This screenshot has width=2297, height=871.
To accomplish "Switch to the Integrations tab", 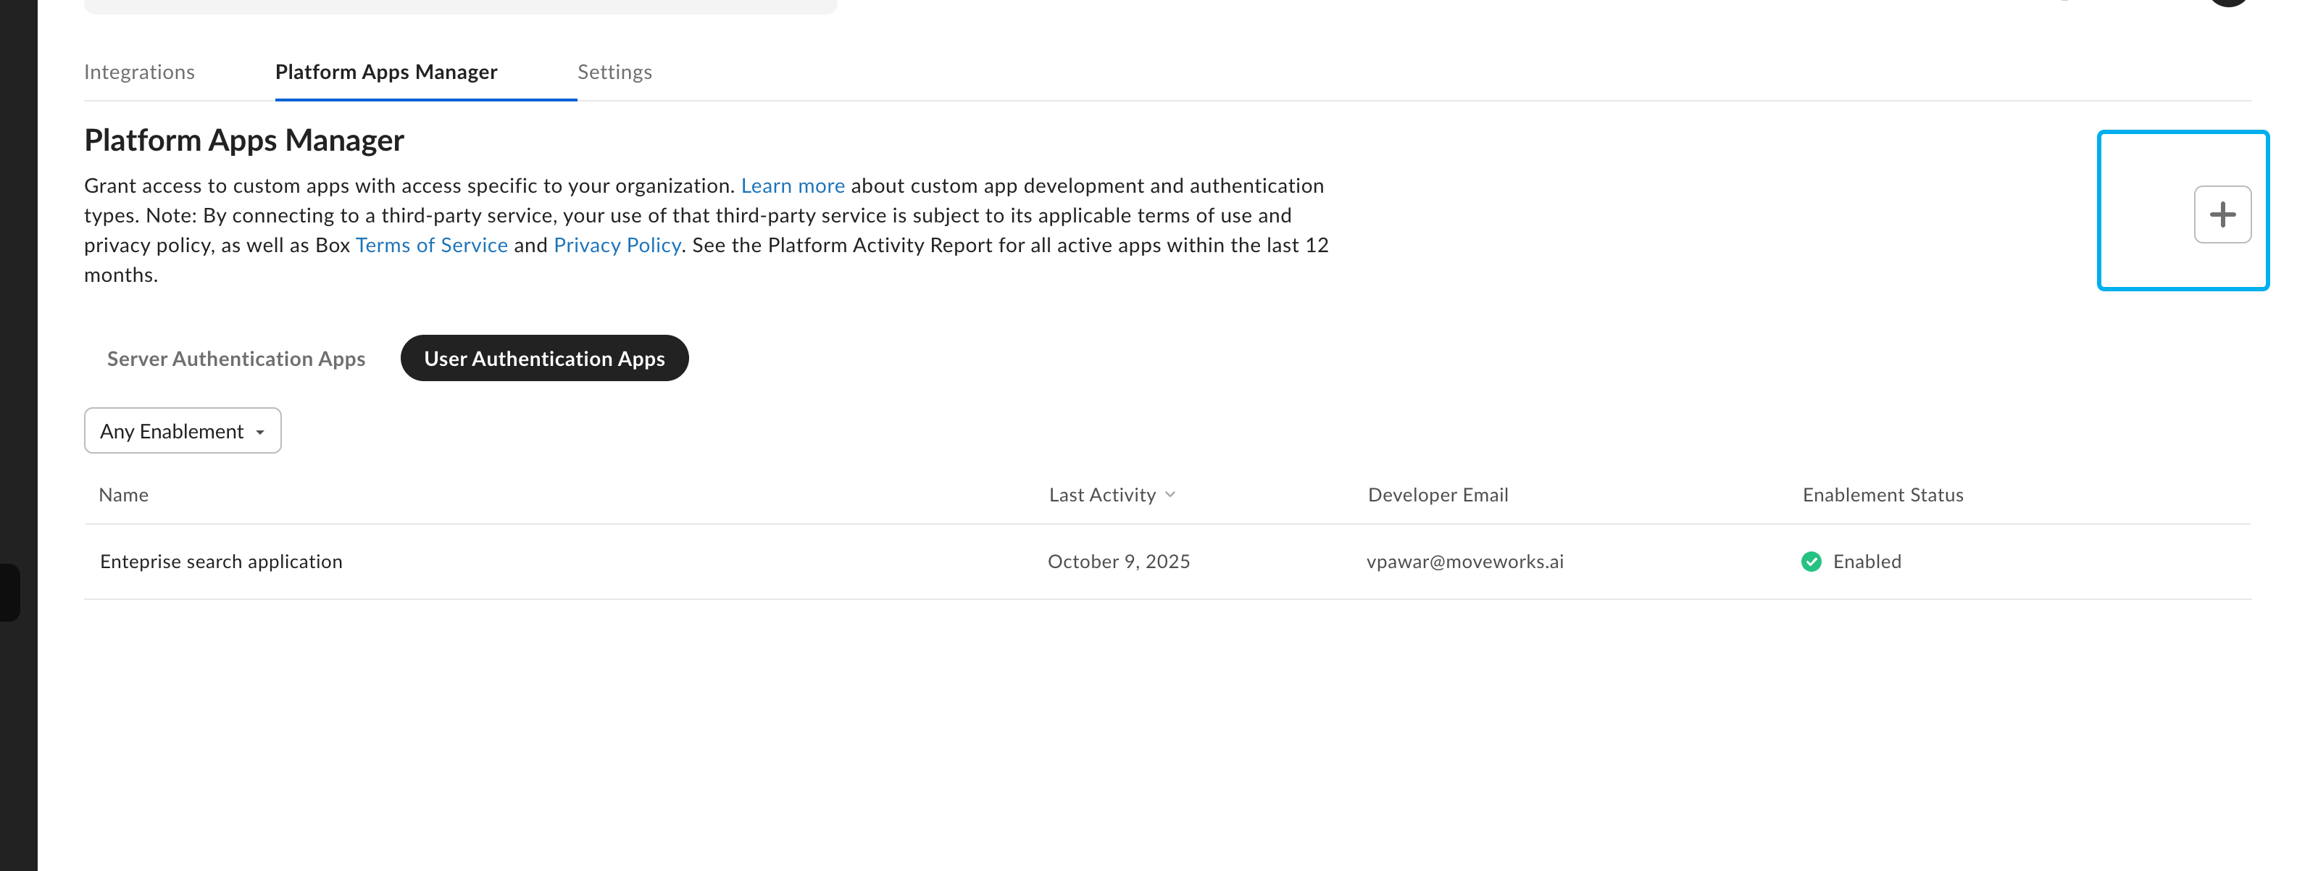I will (139, 72).
